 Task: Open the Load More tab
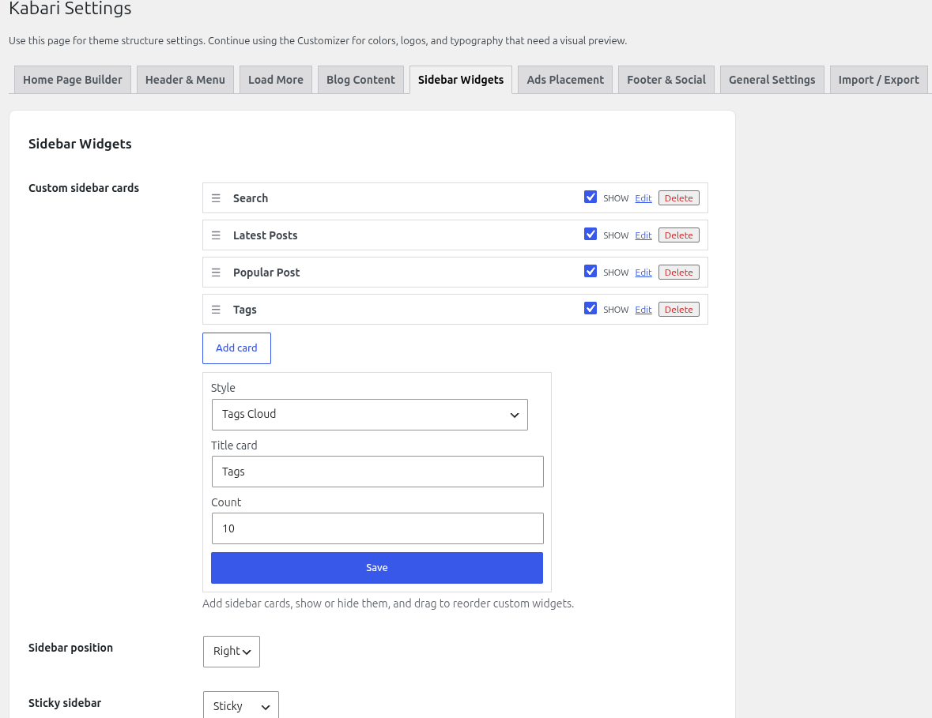click(x=276, y=80)
